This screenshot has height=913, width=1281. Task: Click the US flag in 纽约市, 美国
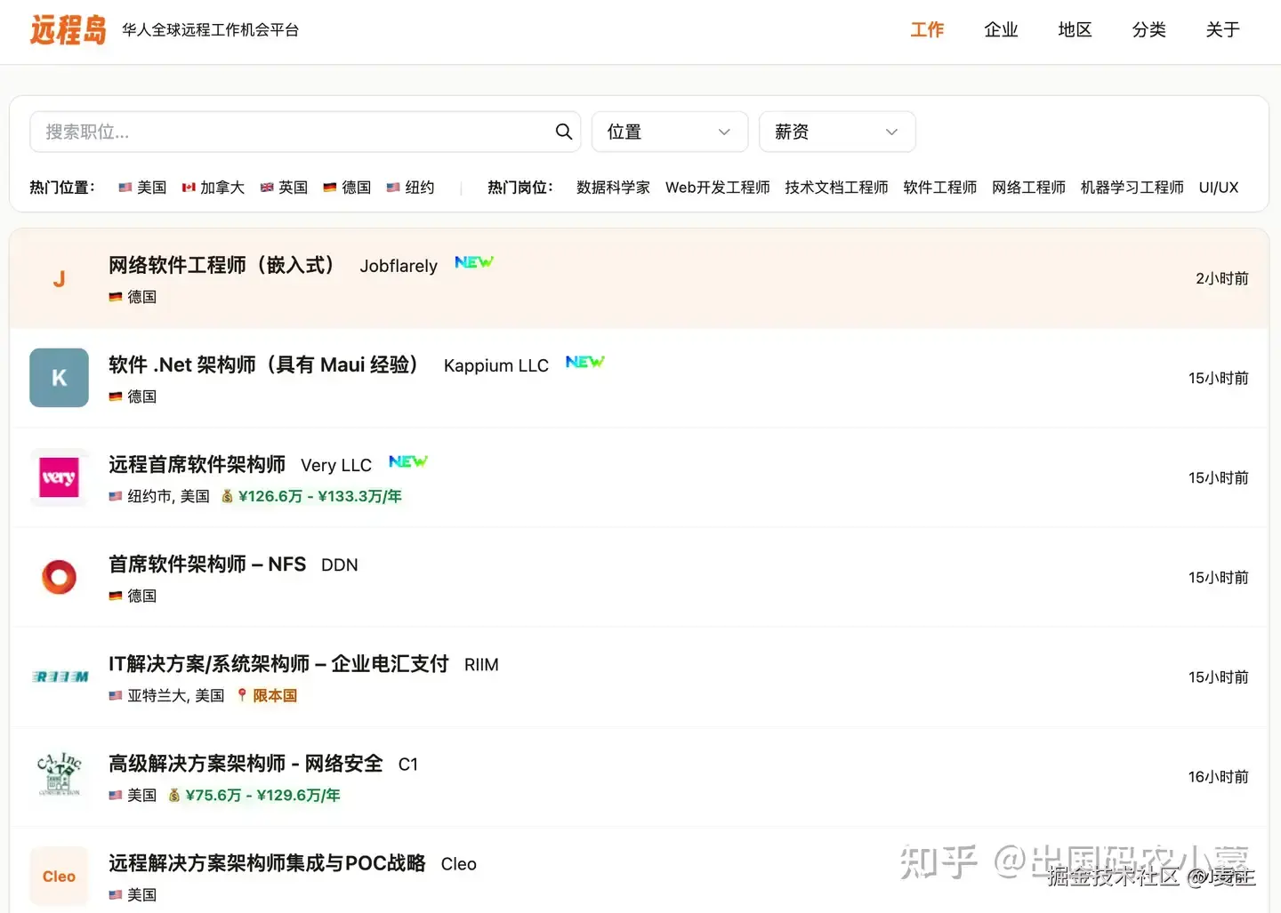(116, 496)
